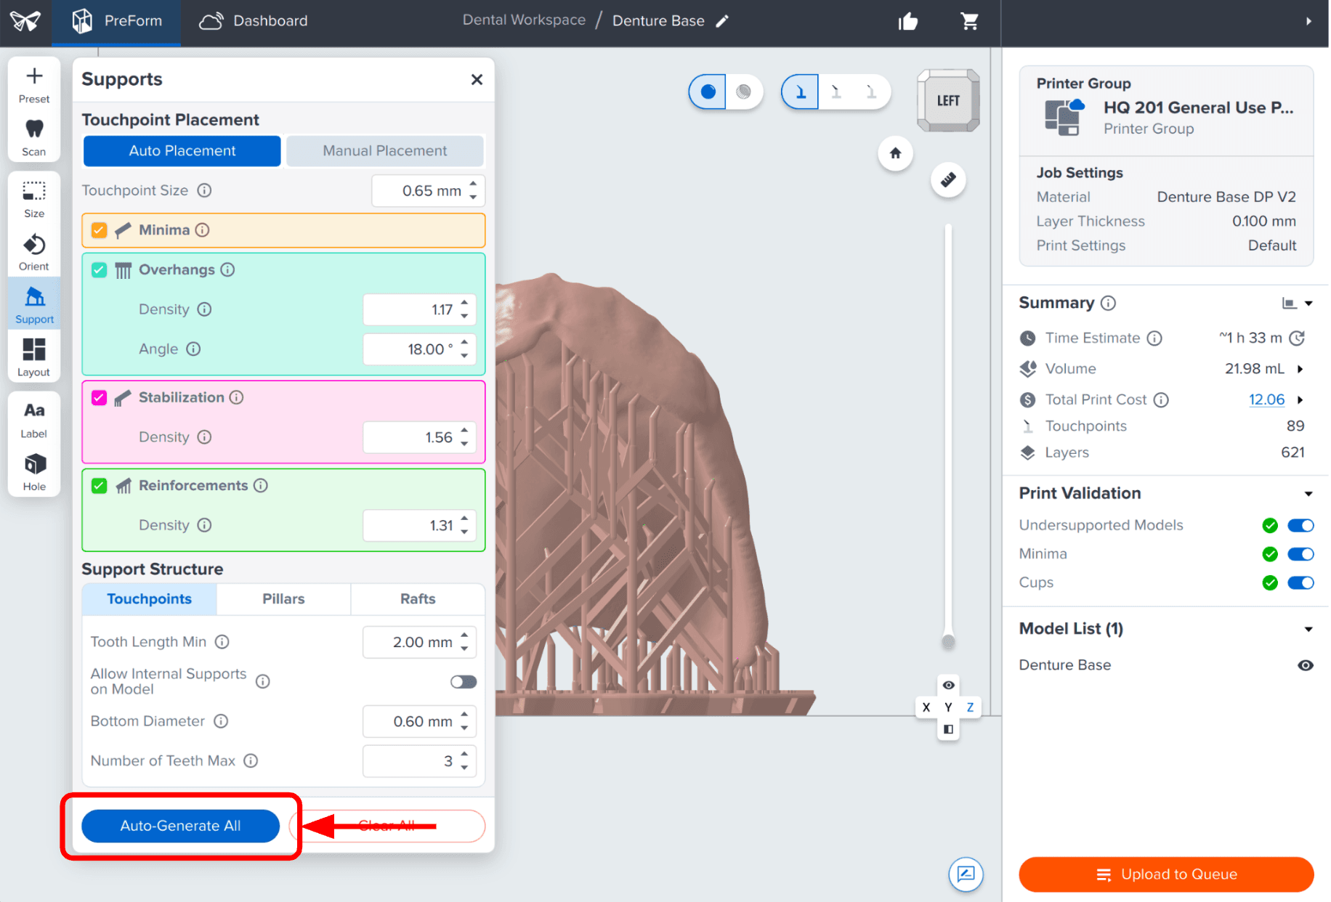
Task: Select the Layout tool icon
Action: pyautogui.click(x=34, y=357)
